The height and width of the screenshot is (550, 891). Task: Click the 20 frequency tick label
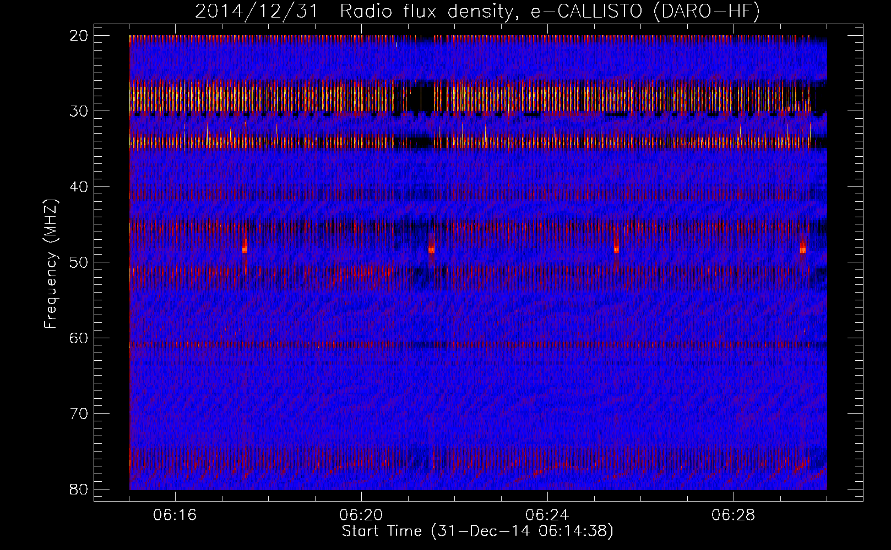tap(79, 36)
